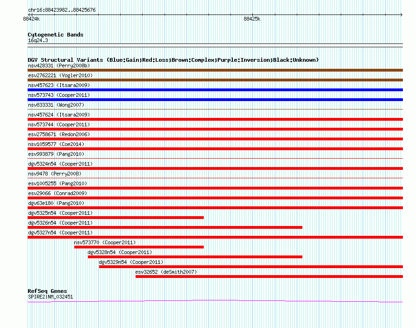Select the dgv5326n54 (Cooper2011) label
The height and width of the screenshot is (328, 416).
pyautogui.click(x=60, y=223)
